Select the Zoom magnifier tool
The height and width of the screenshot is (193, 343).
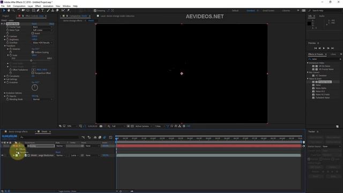point(13,10)
